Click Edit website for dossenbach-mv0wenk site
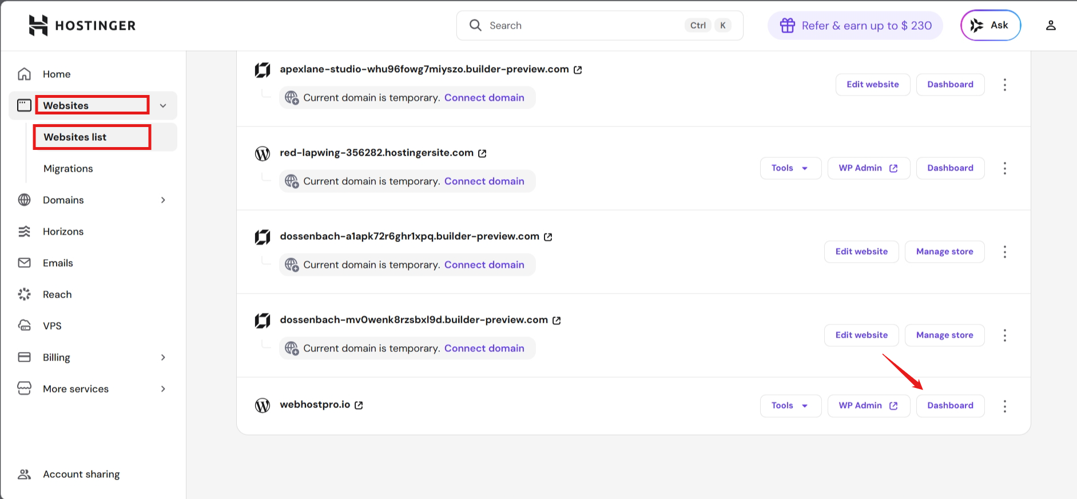 861,335
